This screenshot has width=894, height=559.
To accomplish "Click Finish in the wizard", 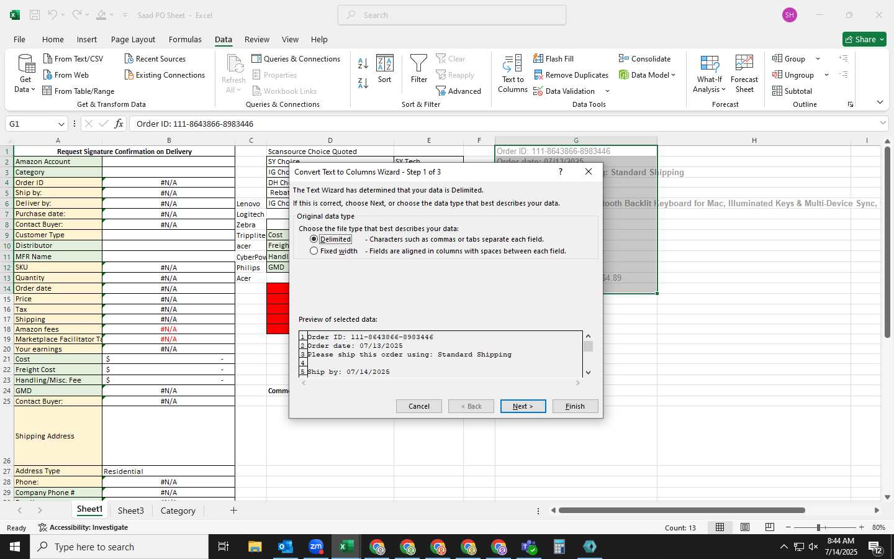I will [x=575, y=406].
